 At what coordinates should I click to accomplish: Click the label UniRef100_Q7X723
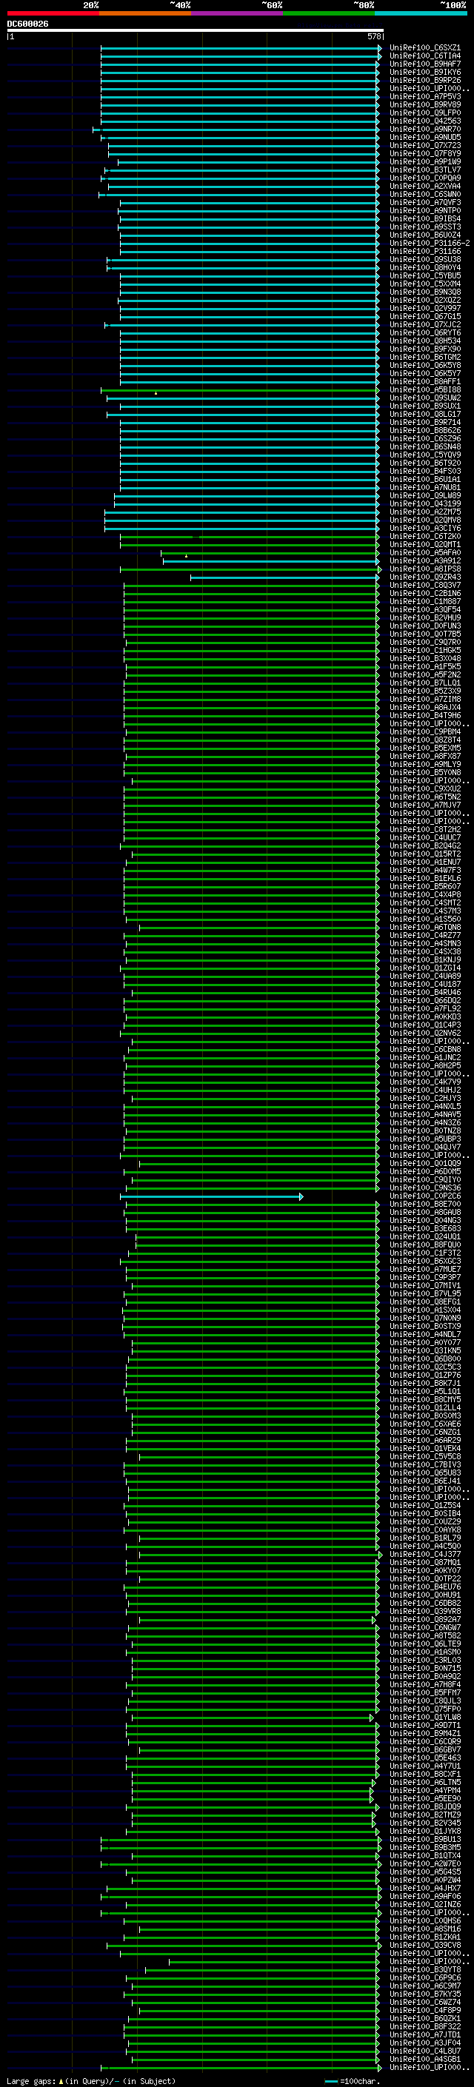click(x=424, y=146)
